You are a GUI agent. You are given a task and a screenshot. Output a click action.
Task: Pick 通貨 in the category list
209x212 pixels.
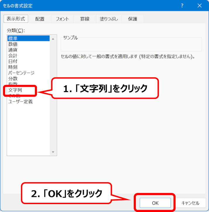coord(13,50)
